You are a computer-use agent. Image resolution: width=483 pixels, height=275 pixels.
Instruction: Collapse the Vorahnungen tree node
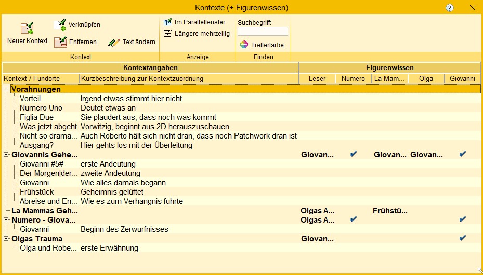pyautogui.click(x=6, y=89)
